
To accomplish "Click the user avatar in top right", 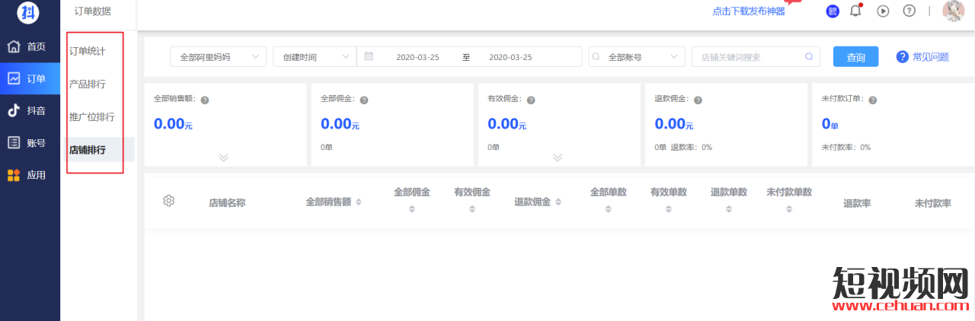I will tap(953, 11).
